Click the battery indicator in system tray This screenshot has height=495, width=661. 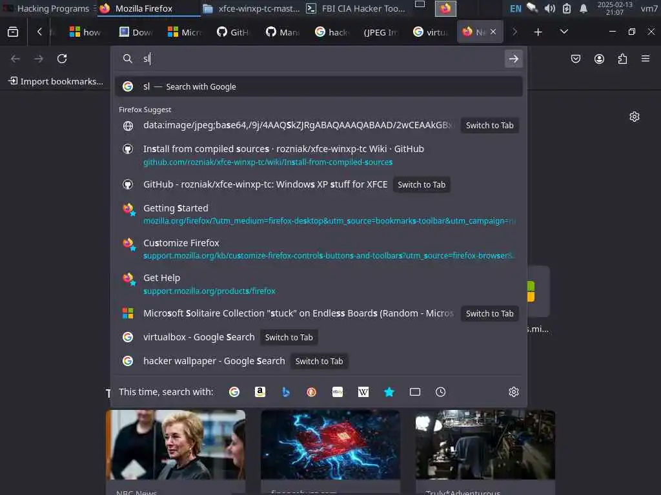[x=567, y=8]
